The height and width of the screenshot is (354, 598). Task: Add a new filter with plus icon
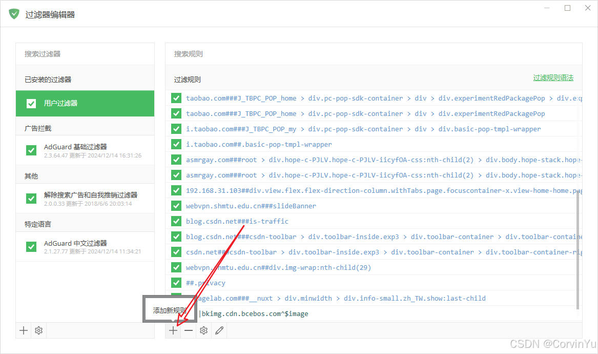click(24, 330)
